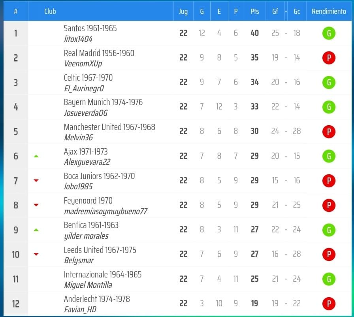Click Benfica's green up arrow indicator
Image resolution: width=354 pixels, height=317 pixels.
[x=36, y=230]
